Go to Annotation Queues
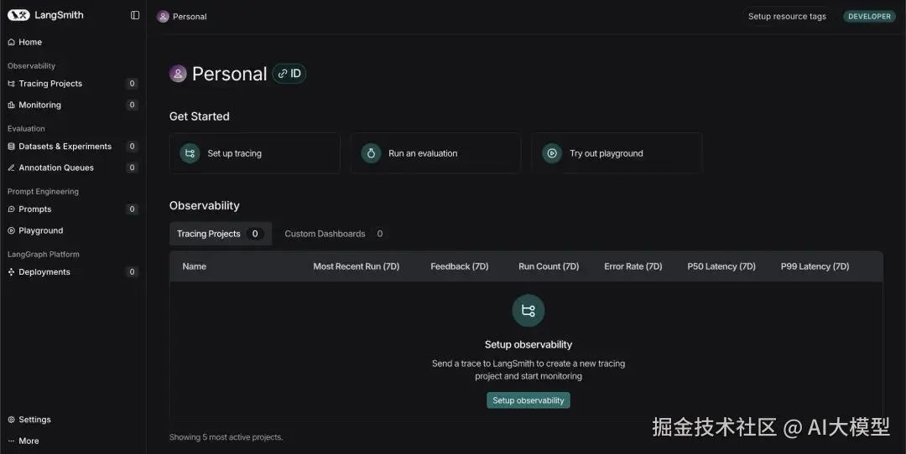 (x=73, y=168)
